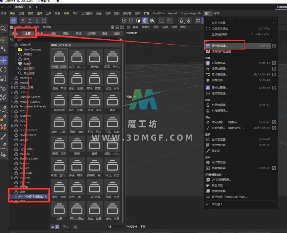Collapse the 快速访问 tree node
Image resolution: width=287 pixels, height=233 pixels.
[x=12, y=45]
